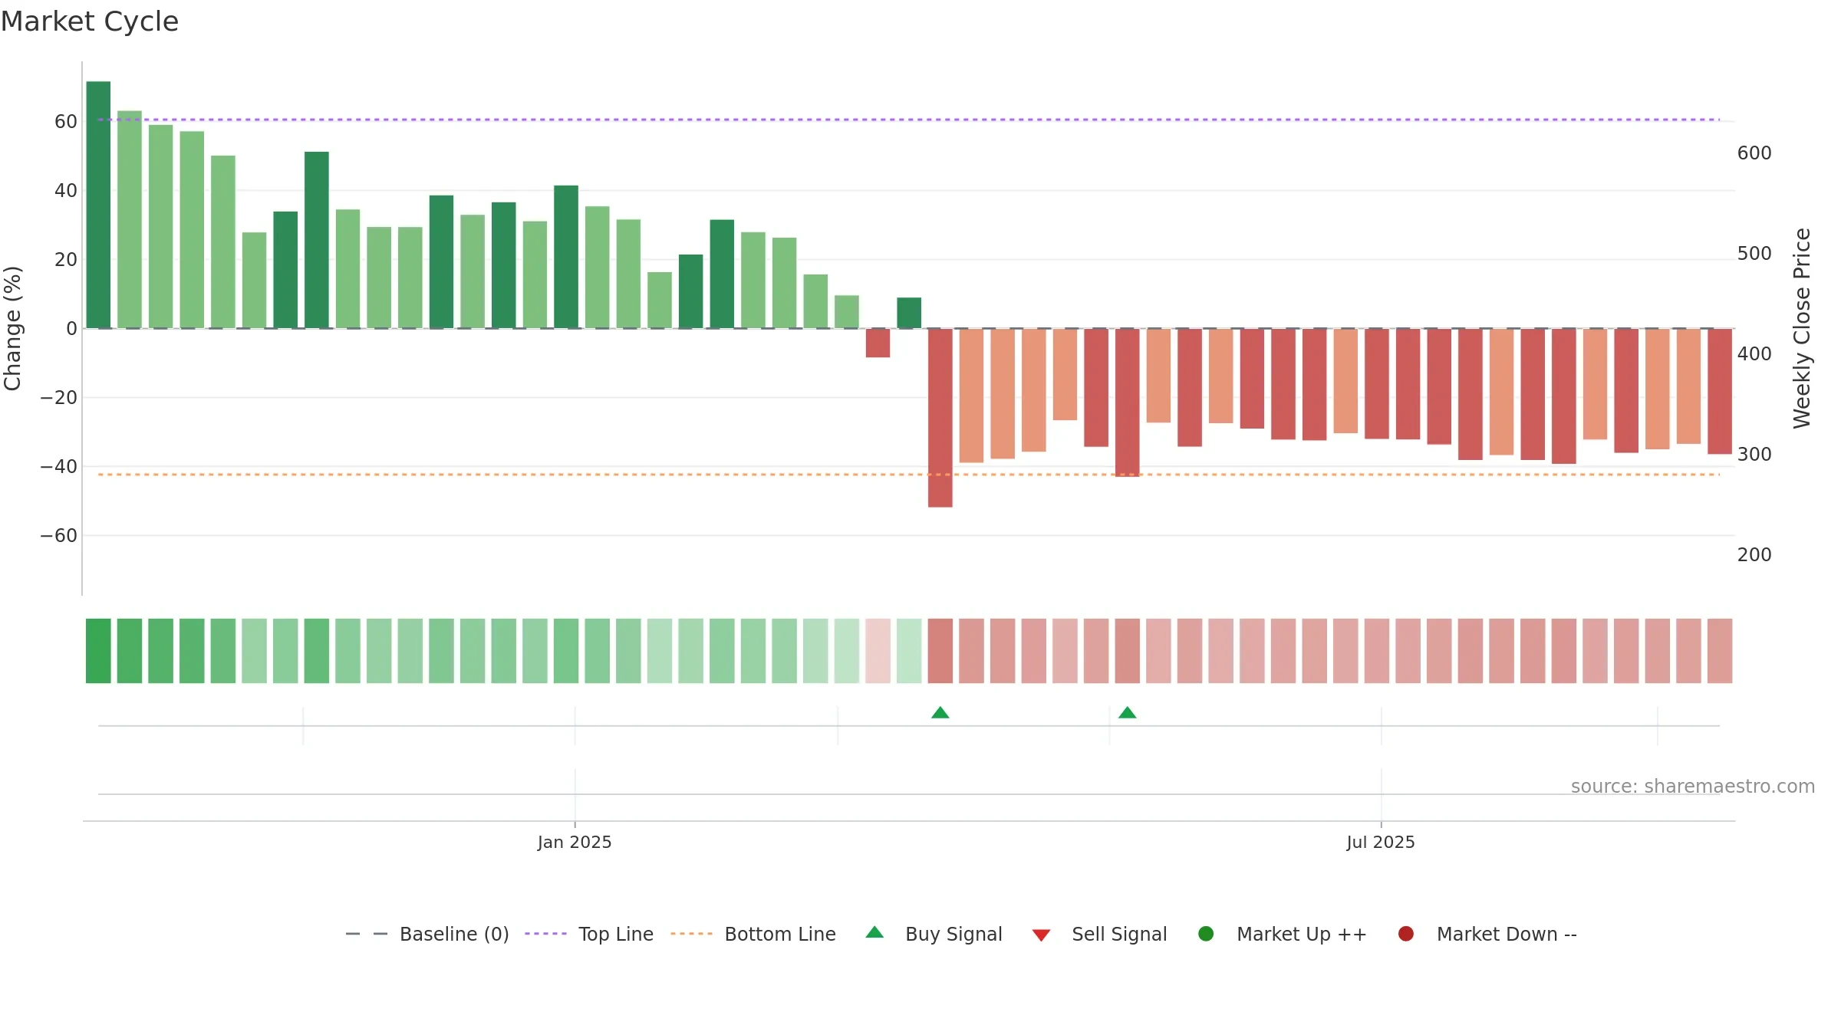The width and height of the screenshot is (1841, 1035).
Task: Click the Market Down -- red dot
Action: [x=1406, y=934]
